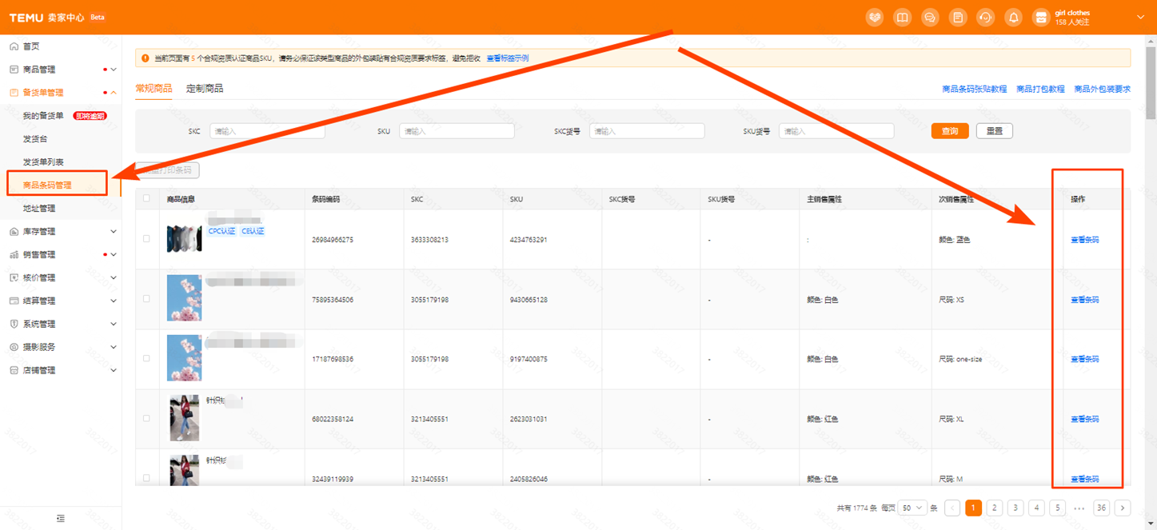This screenshot has height=530, width=1157.
Task: Open the notification bell icon
Action: tap(1013, 18)
